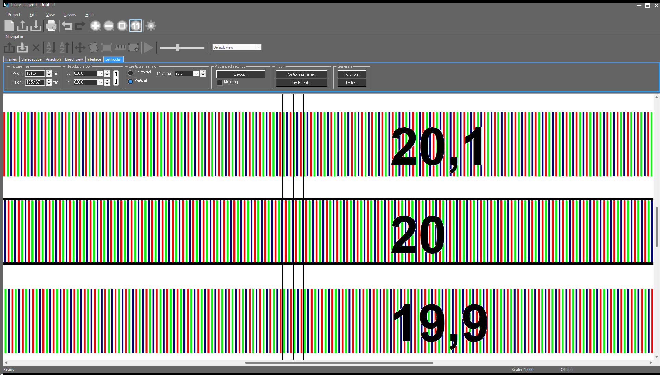Viewport: 660px width, 378px height.
Task: Click the Positioning frame... button
Action: (301, 74)
